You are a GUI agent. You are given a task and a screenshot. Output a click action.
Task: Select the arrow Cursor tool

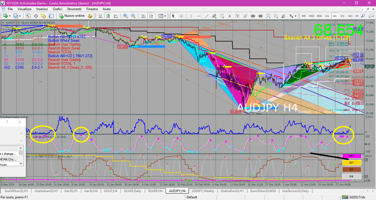[173, 16]
